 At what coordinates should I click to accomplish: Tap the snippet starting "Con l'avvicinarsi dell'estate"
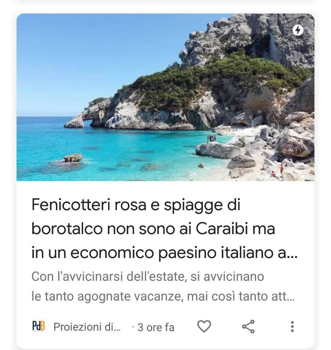pos(163,287)
